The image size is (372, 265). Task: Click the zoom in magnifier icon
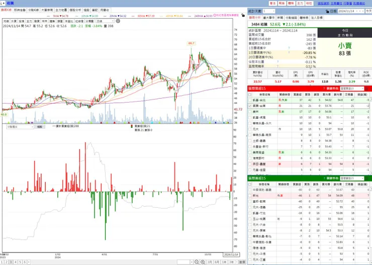203,262
